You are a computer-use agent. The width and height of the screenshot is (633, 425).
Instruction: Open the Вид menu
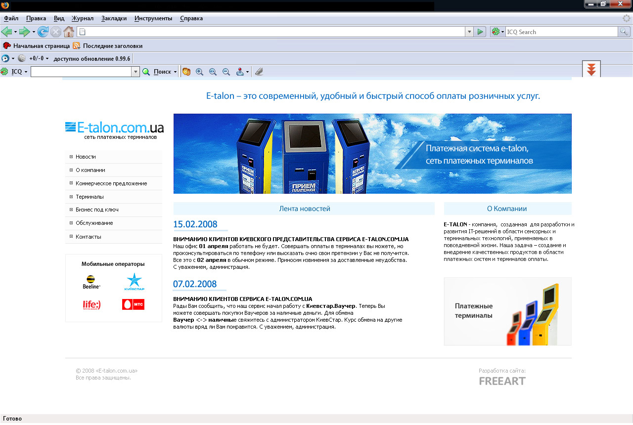59,18
